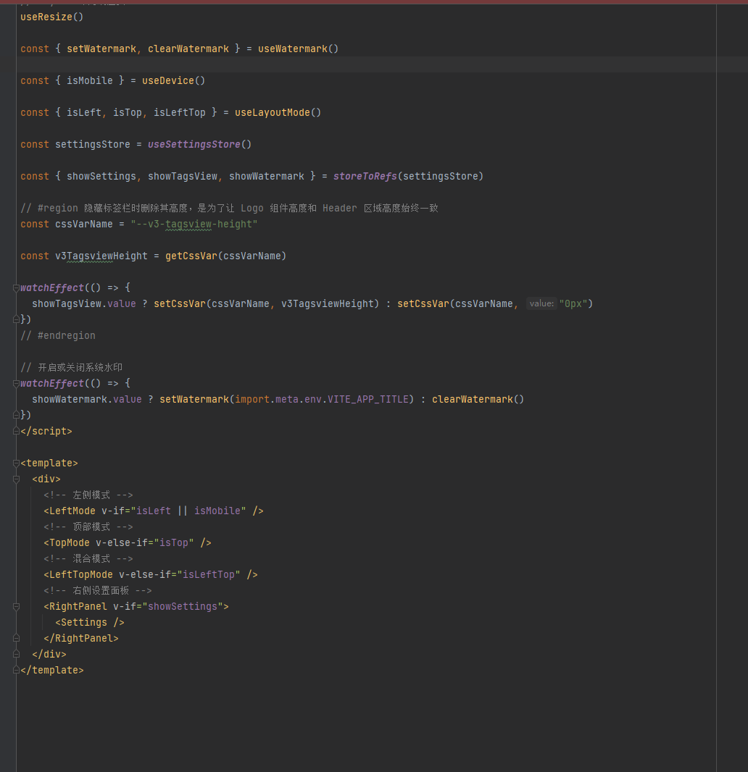
Task: Click the settingsStore variable declaration name
Action: tap(93, 144)
